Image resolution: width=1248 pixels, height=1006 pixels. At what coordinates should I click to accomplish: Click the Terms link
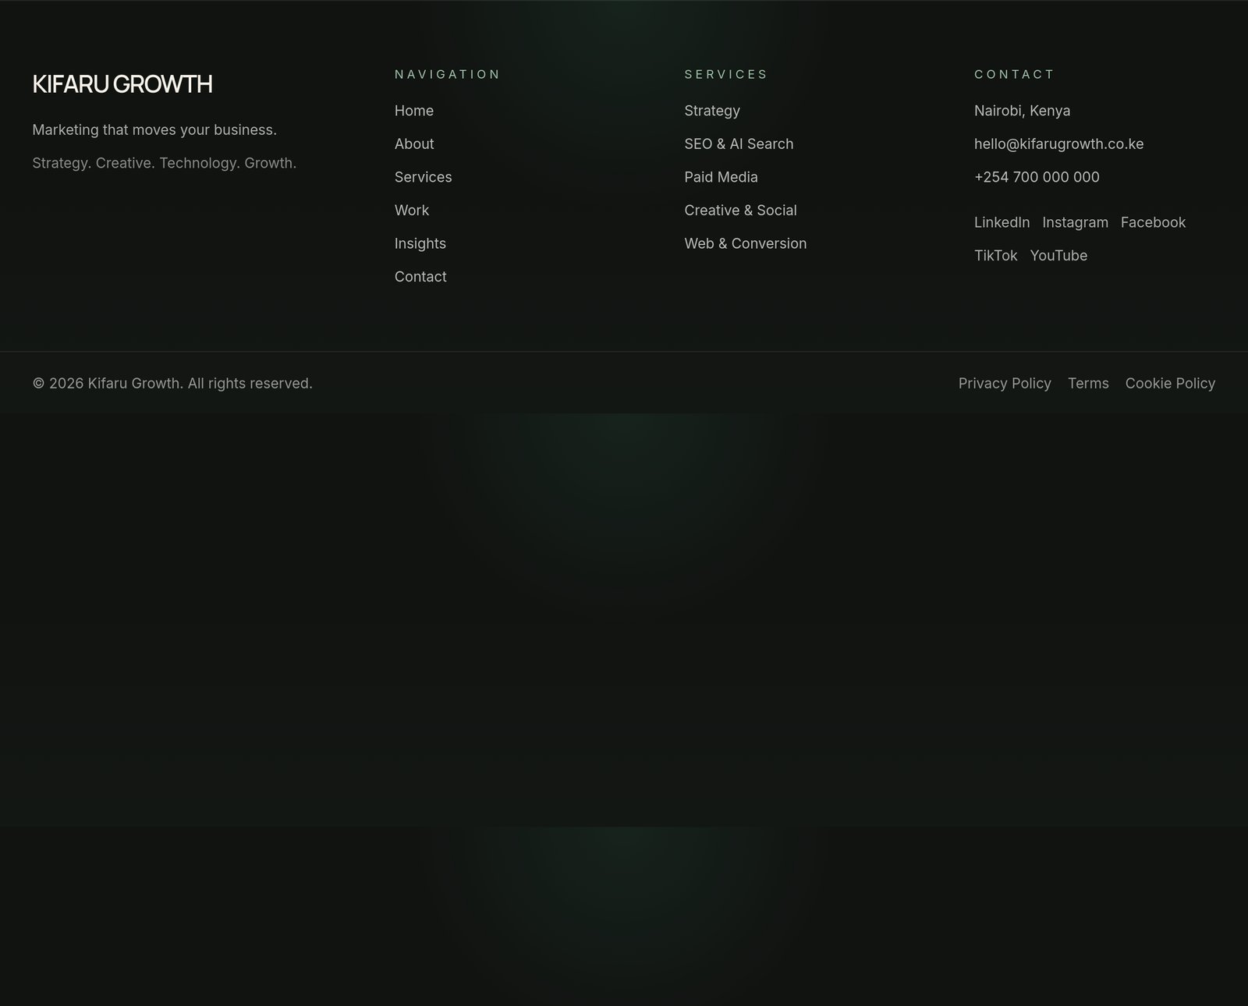[1088, 383]
